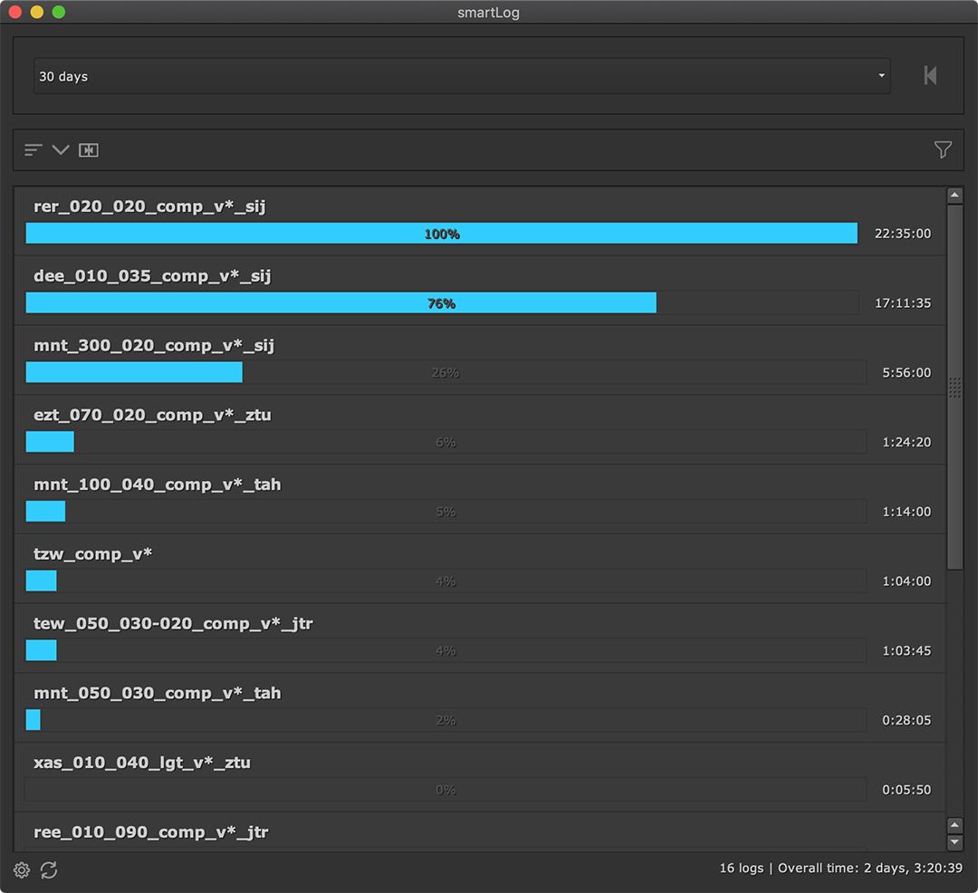Open the filter funnel icon
This screenshot has width=978, height=893.
[943, 150]
